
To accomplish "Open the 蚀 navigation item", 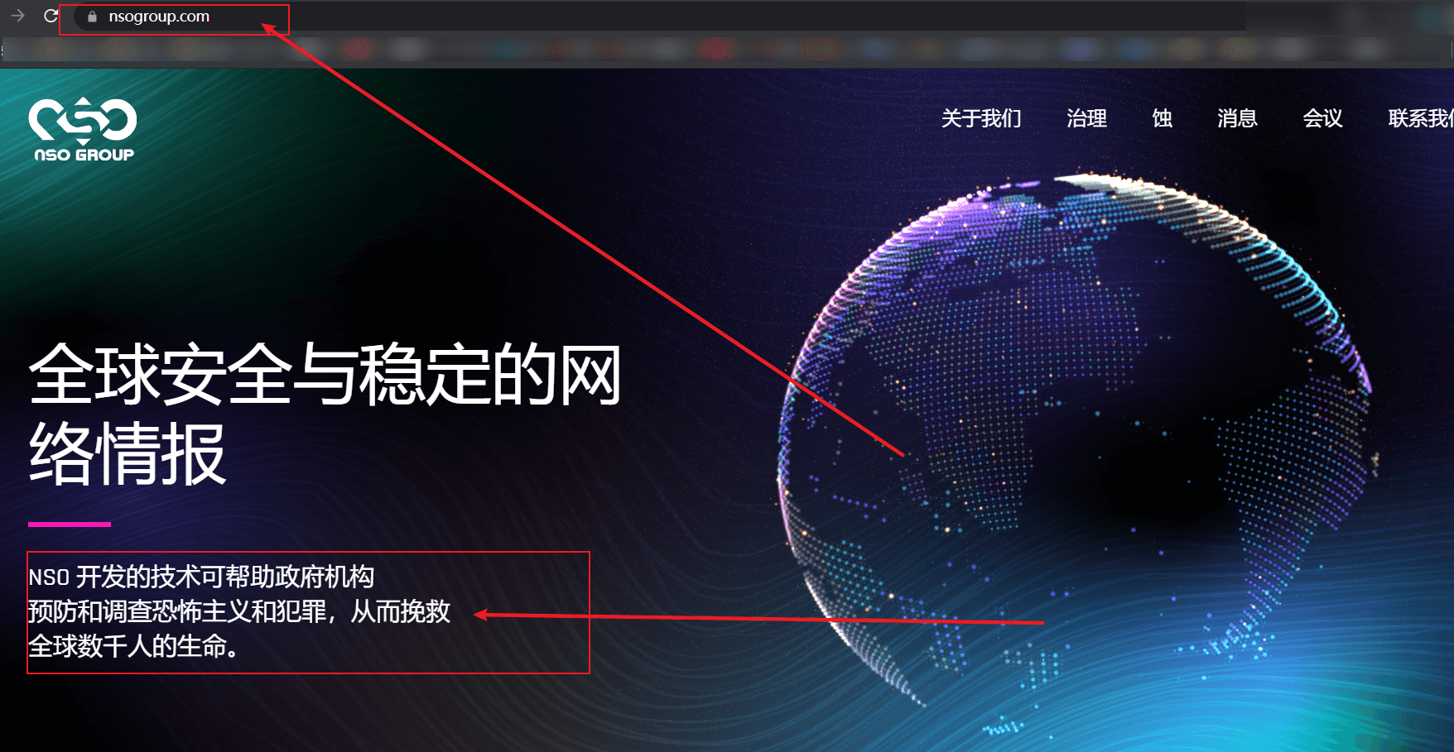I will (x=1162, y=118).
